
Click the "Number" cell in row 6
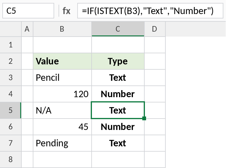click(118, 127)
